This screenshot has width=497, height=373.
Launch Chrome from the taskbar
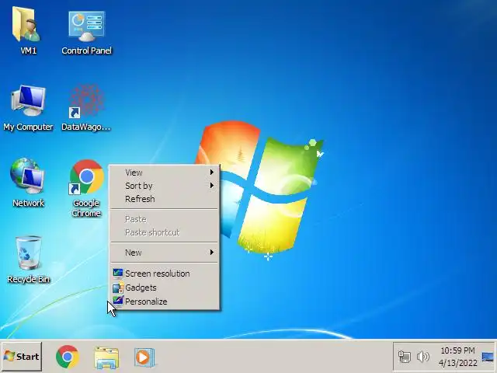[x=68, y=357]
